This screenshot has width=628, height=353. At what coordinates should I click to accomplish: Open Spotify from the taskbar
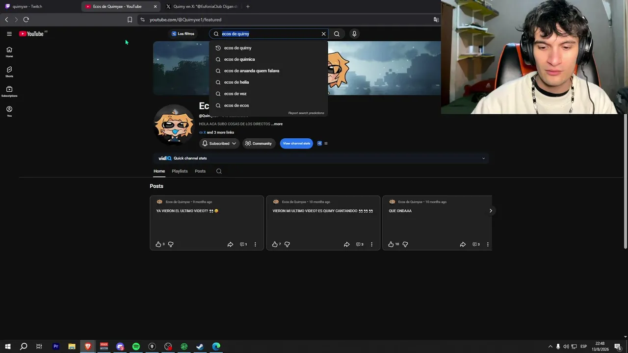click(136, 347)
